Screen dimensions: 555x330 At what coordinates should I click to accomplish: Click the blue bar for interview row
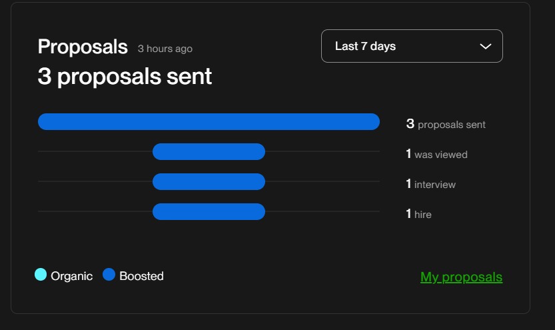[209, 181]
